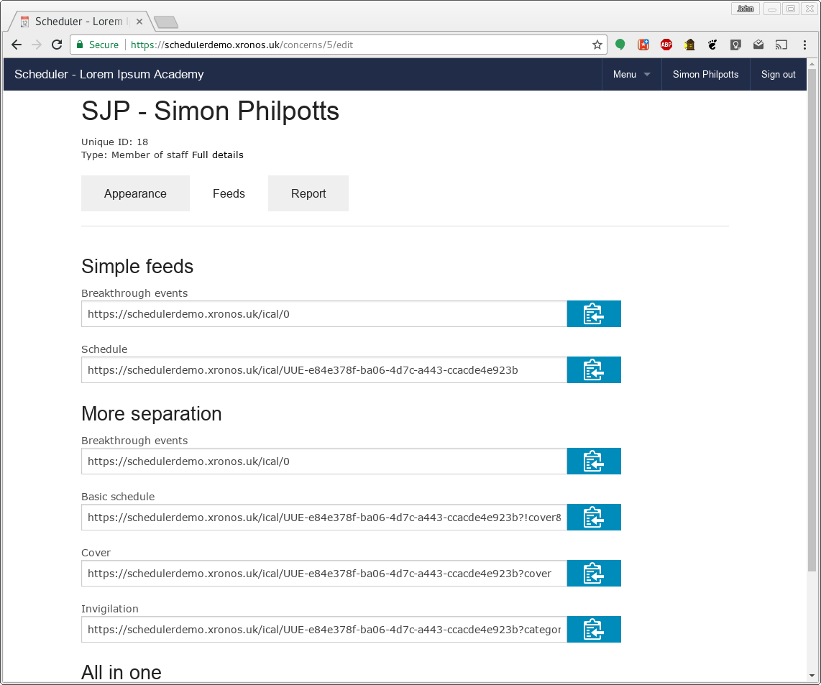Copy More separation Breakthrough events URL
This screenshot has height=685, width=821.
point(594,461)
